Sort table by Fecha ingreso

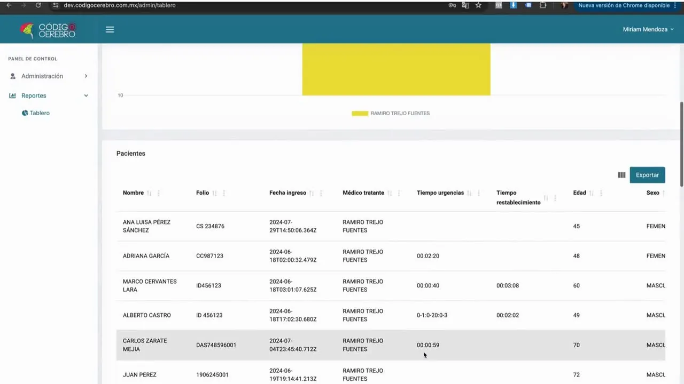click(x=312, y=193)
